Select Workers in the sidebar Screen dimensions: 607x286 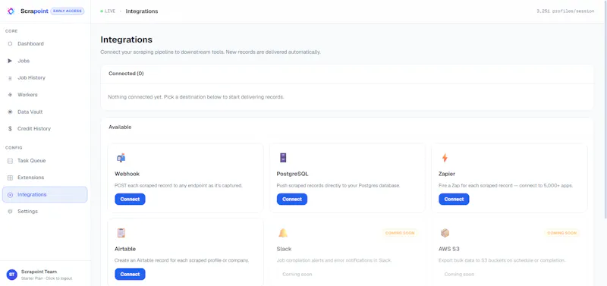(x=45, y=95)
